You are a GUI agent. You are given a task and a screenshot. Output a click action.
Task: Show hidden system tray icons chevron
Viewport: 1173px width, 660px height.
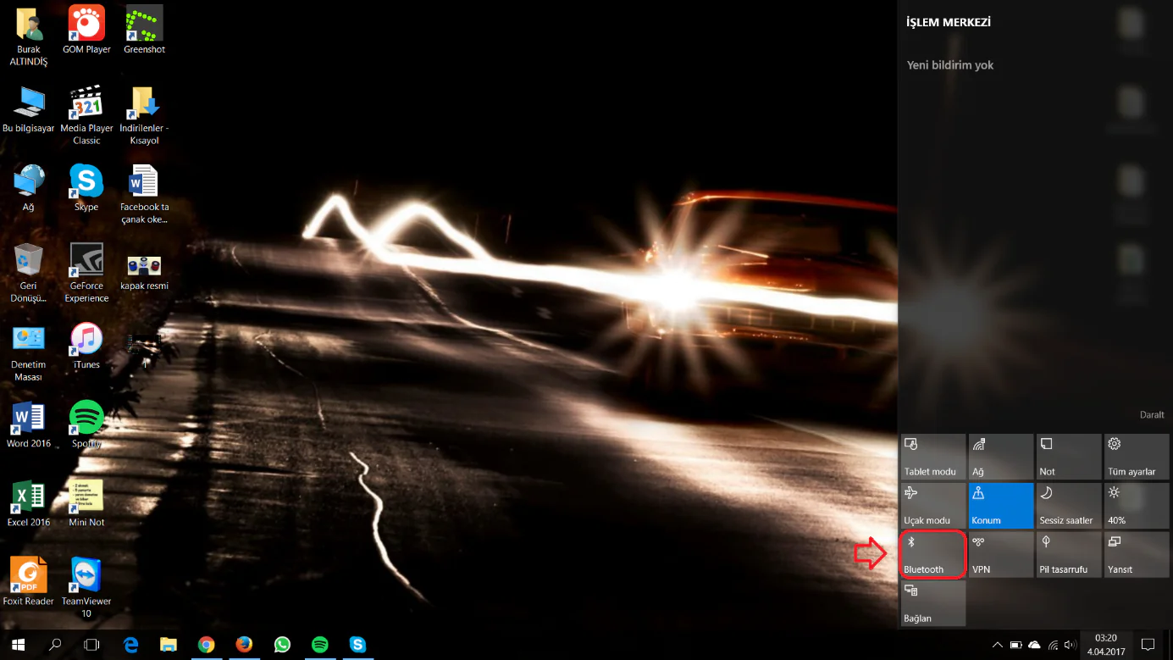coord(998,645)
